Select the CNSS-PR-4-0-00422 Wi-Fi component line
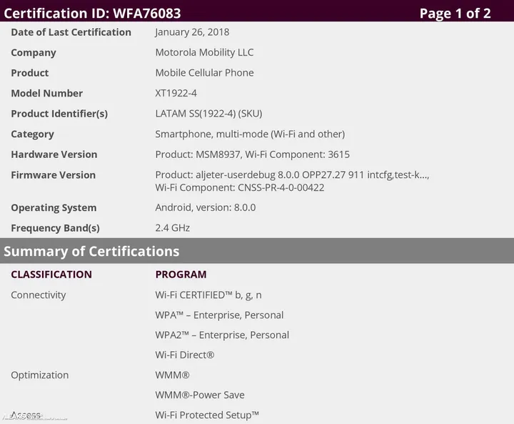 (x=240, y=187)
